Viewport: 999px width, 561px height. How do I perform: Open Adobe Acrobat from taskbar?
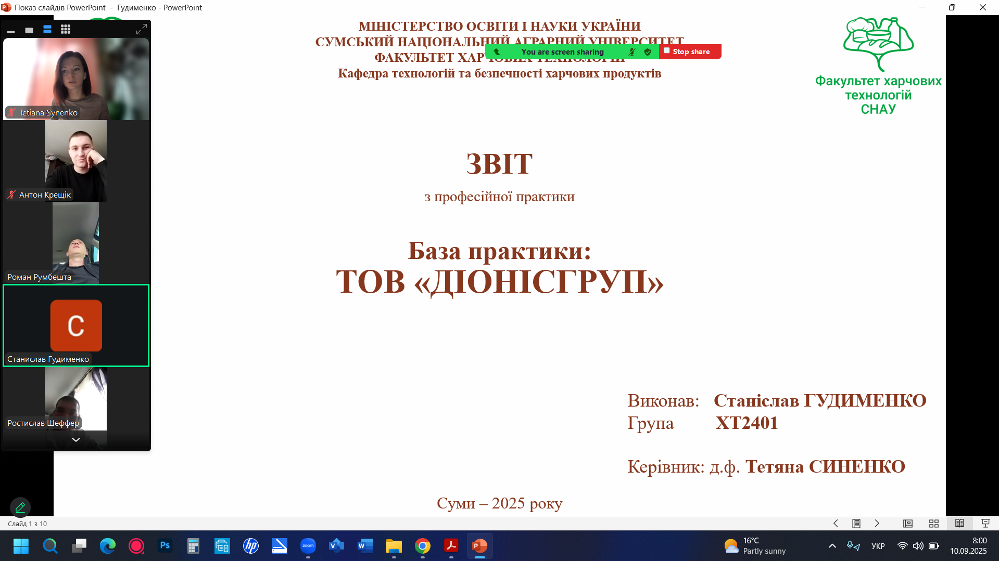pos(451,546)
